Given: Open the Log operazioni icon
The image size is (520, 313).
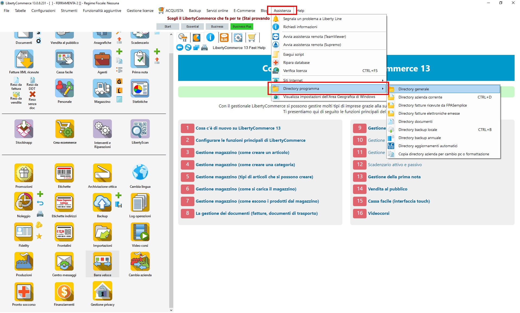Looking at the screenshot, I should [140, 202].
